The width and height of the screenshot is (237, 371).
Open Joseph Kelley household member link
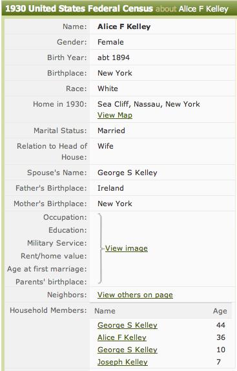tap(123, 362)
